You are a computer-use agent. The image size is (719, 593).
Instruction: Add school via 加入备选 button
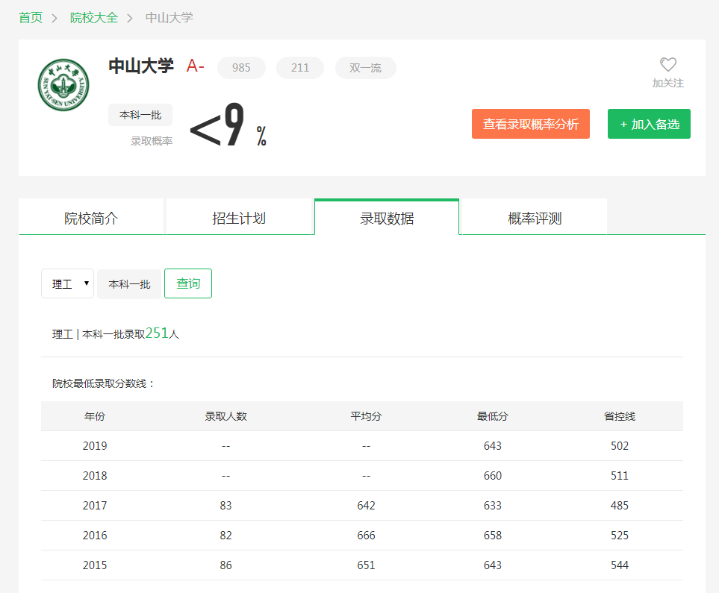(x=649, y=124)
